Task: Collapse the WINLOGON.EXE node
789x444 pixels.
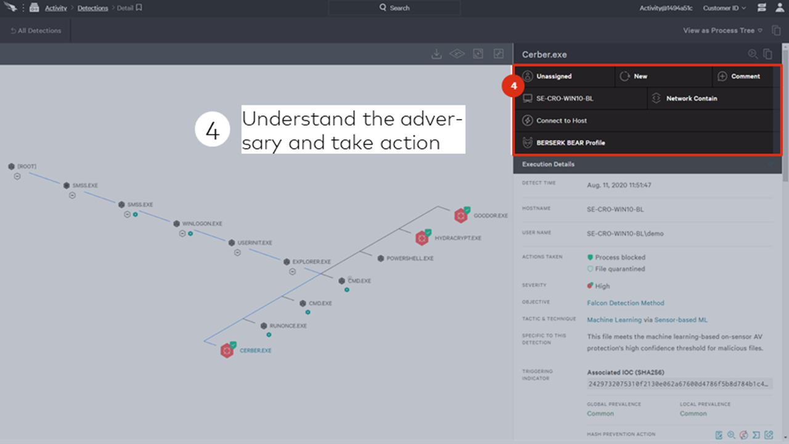Action: pyautogui.click(x=182, y=233)
